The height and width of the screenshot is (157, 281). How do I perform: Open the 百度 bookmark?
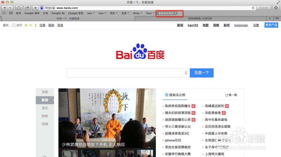46,13
